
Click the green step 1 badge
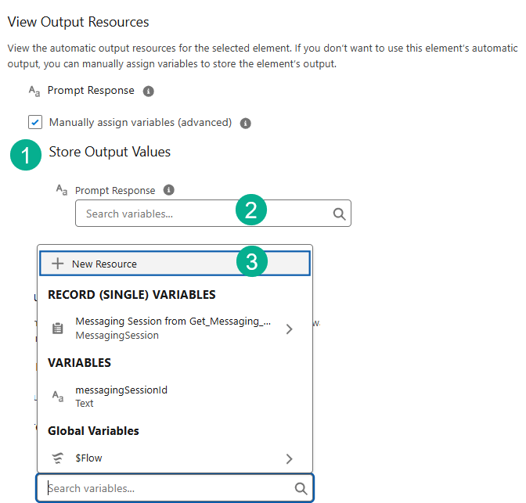click(x=26, y=155)
